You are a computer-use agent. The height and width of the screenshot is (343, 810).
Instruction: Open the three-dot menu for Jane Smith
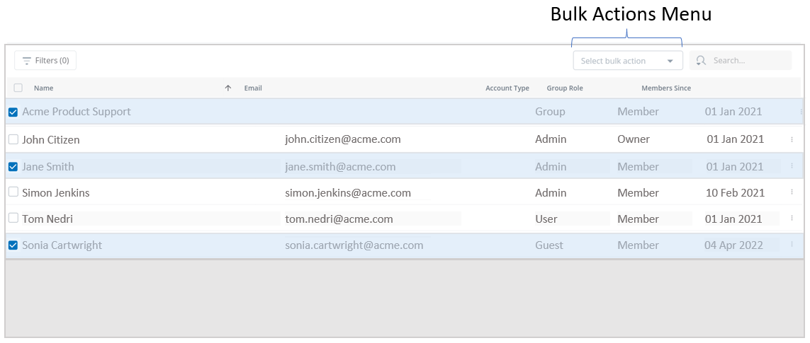(x=792, y=166)
